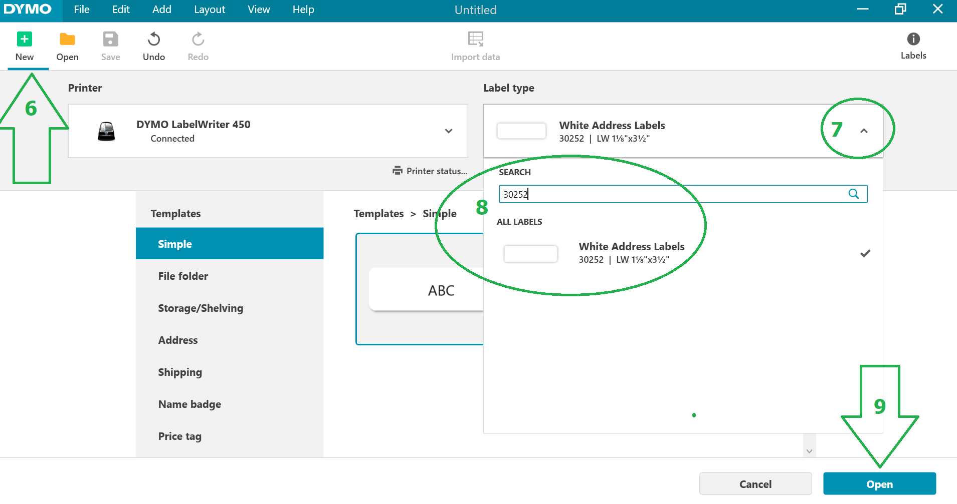Choose the ABC simple template thumbnail

coord(426,290)
